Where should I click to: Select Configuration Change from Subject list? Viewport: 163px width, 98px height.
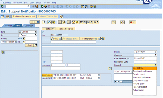pyautogui.click(x=145, y=71)
